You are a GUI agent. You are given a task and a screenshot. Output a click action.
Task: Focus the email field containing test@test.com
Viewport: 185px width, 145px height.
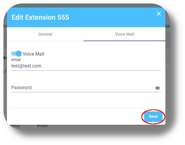pyautogui.click(x=86, y=66)
